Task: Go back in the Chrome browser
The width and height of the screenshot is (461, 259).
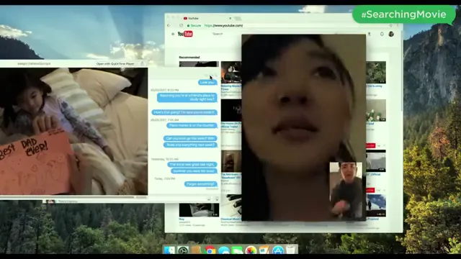Action: click(169, 26)
